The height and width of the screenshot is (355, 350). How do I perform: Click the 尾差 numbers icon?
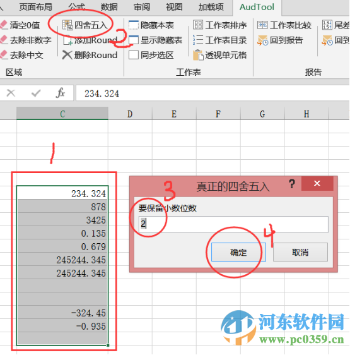[327, 25]
